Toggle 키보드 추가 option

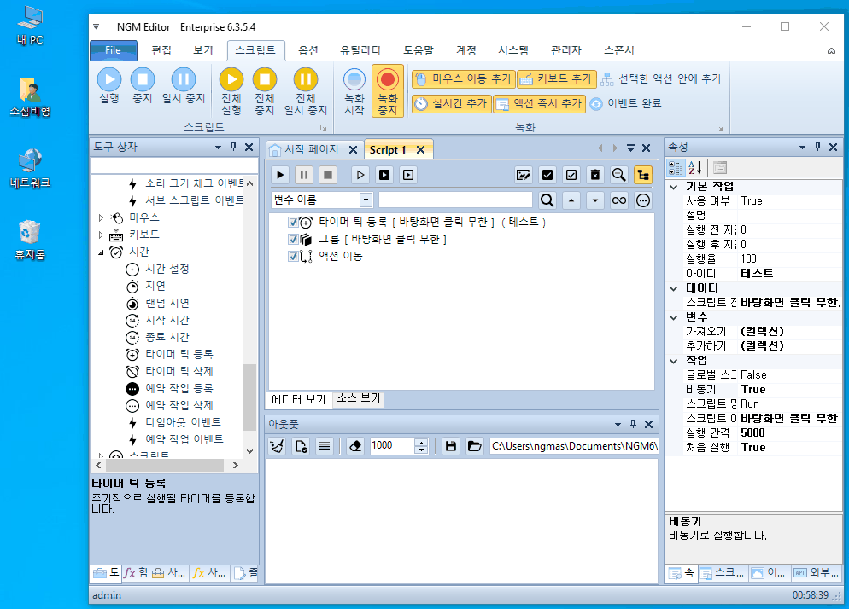(x=557, y=79)
